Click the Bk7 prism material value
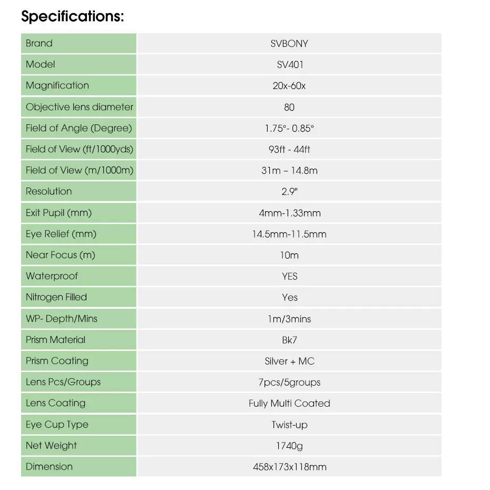 (289, 340)
